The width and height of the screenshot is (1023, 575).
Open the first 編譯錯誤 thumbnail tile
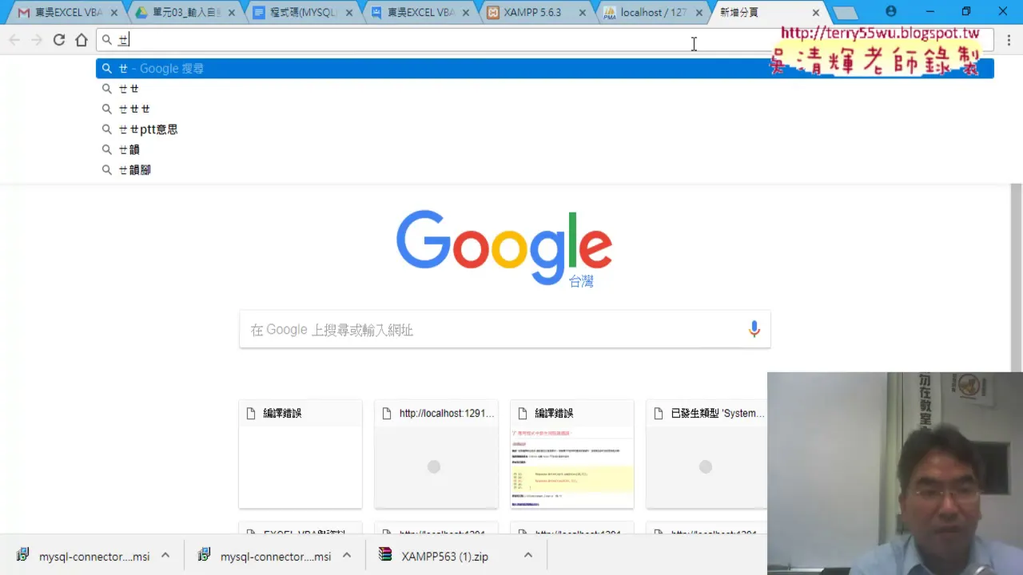(x=301, y=454)
